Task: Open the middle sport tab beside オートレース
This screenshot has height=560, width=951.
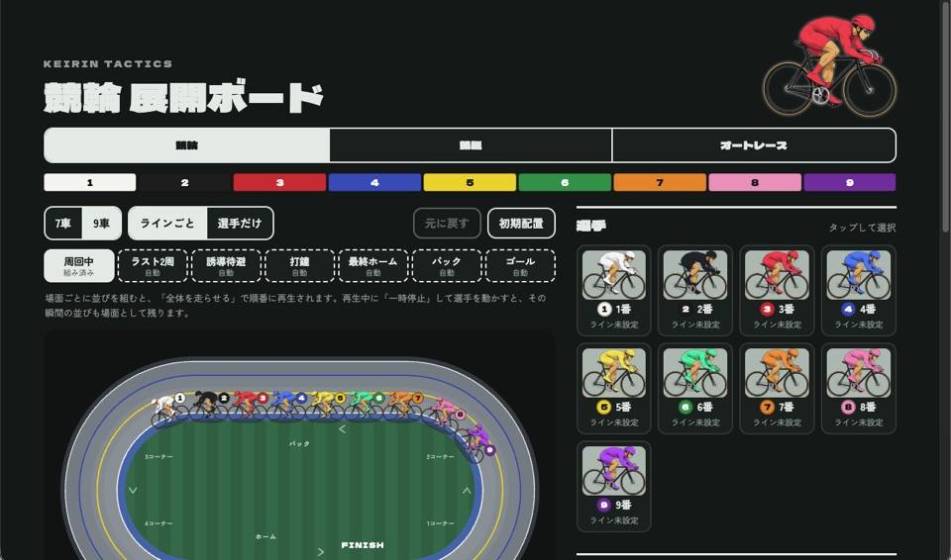Action: tap(471, 145)
